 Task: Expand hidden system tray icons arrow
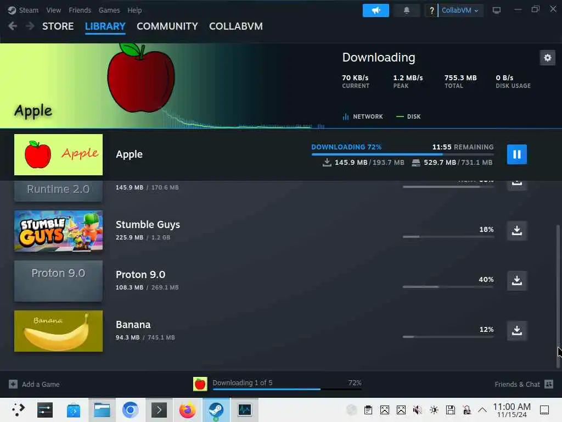482,410
